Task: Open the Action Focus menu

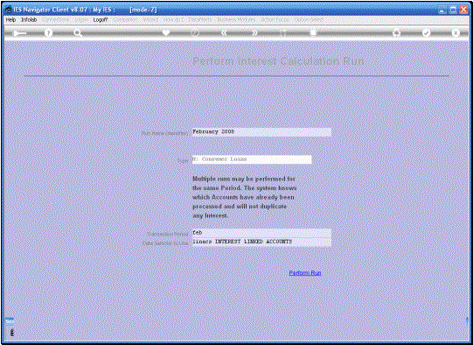Action: (x=275, y=19)
